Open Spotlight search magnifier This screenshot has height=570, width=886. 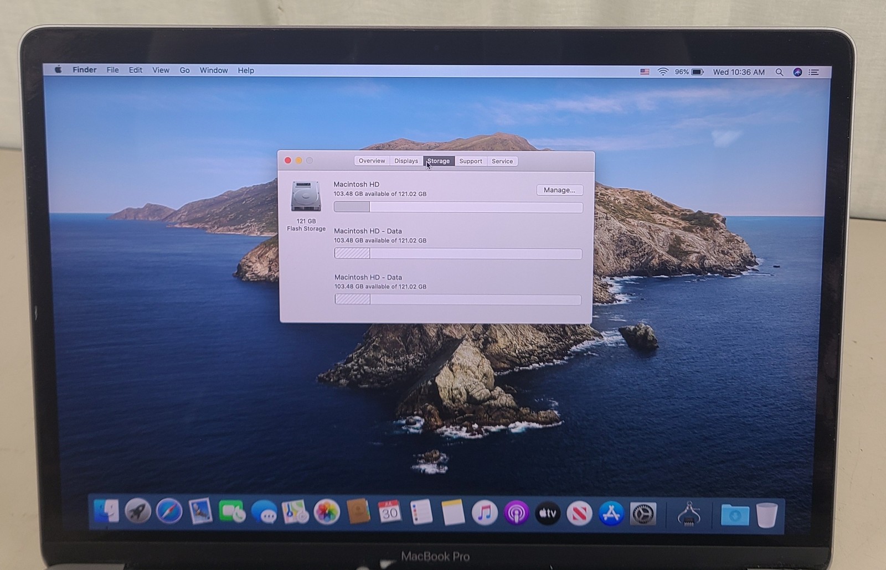coord(779,72)
